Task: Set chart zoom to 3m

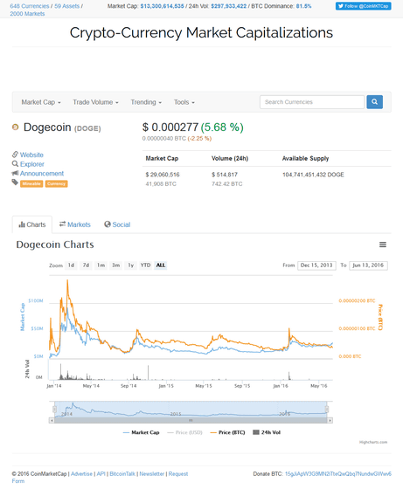Action: click(115, 265)
